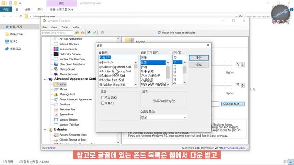This screenshot has width=294, height=165.
Task: Click Reset Advanced Appearance entry
Action: click(76, 99)
